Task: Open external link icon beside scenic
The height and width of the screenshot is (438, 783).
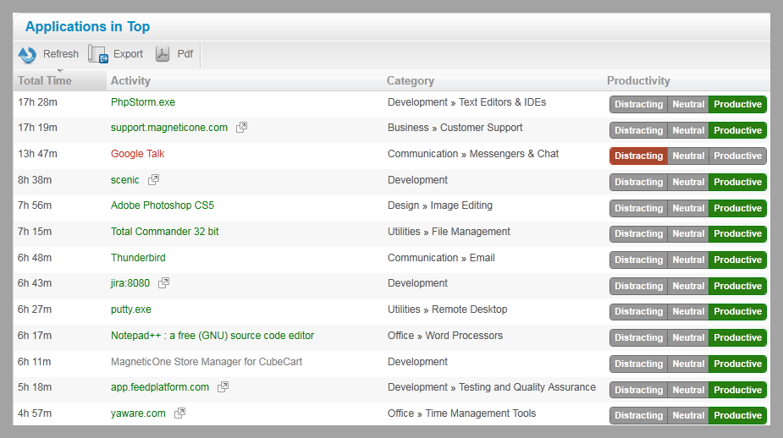Action: 153,179
